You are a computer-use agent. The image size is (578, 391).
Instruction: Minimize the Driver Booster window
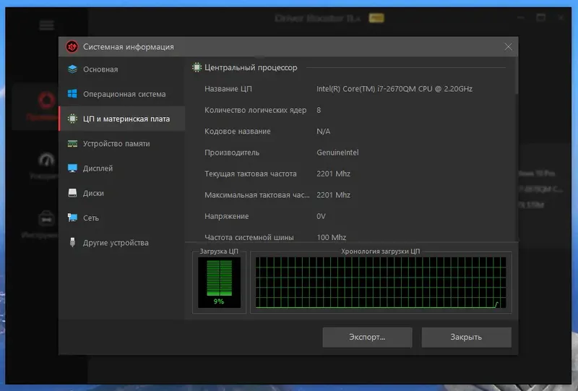(520, 17)
